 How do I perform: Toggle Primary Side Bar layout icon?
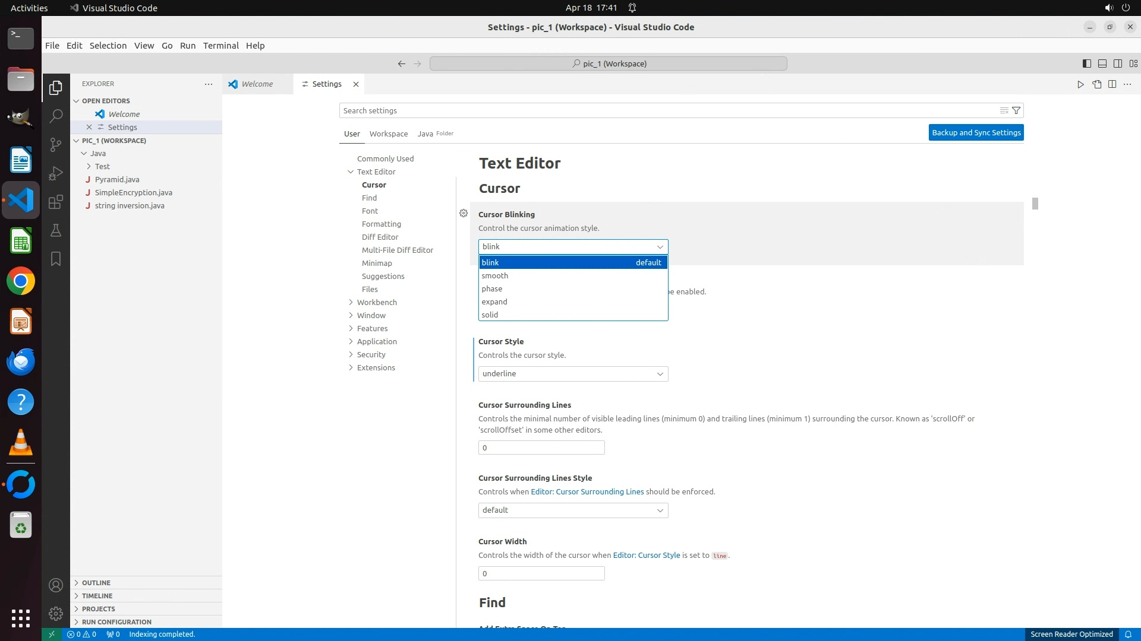click(x=1086, y=64)
